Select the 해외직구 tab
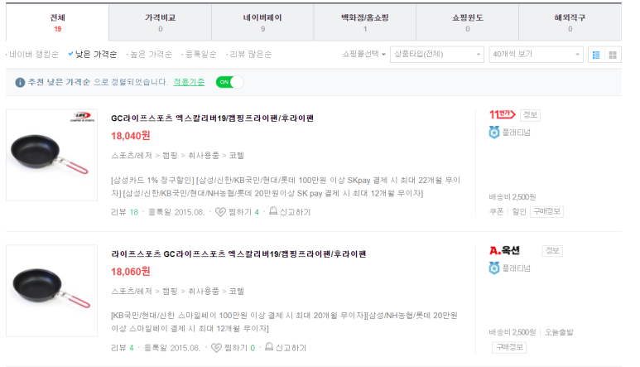 [x=570, y=22]
